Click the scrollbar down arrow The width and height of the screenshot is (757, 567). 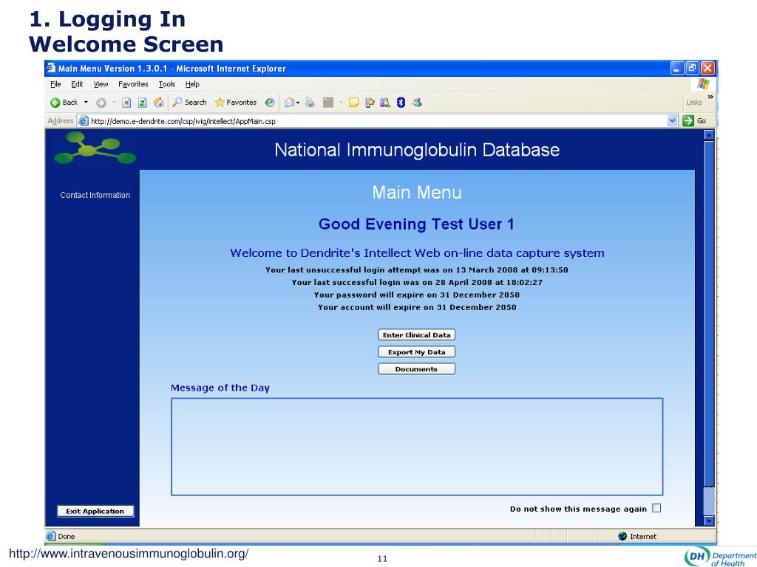pyautogui.click(x=709, y=520)
